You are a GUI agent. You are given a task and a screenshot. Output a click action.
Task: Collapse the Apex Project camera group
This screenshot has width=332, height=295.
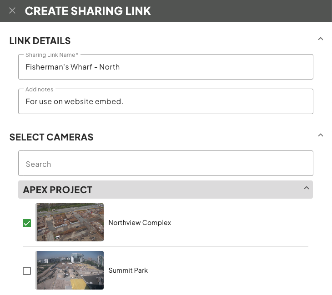[x=306, y=188]
